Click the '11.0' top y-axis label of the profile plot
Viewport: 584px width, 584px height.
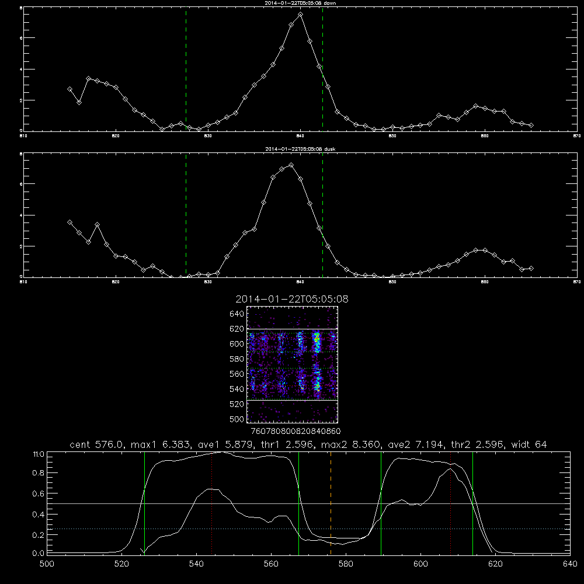[39, 454]
